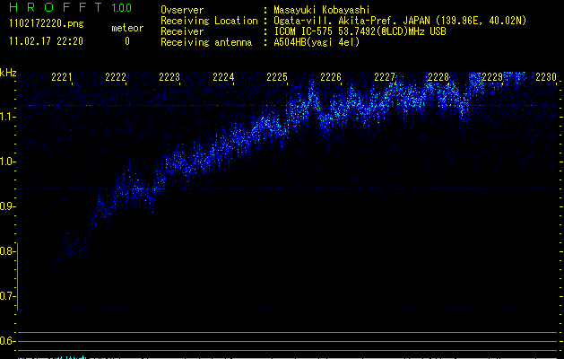Click the 2226 time marker
Image resolution: width=564 pixels, height=359 pixels.
click(x=331, y=77)
